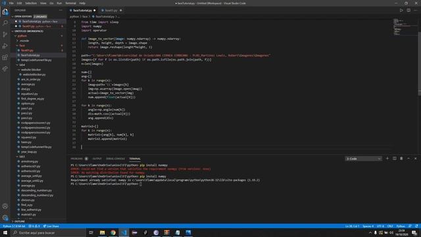Open the Selection menu
Screen dimensions: 421x237
[31, 3]
